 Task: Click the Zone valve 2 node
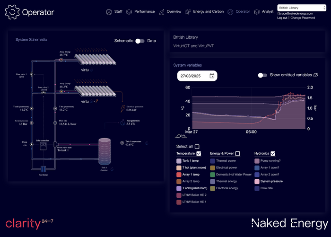pos(44,93)
